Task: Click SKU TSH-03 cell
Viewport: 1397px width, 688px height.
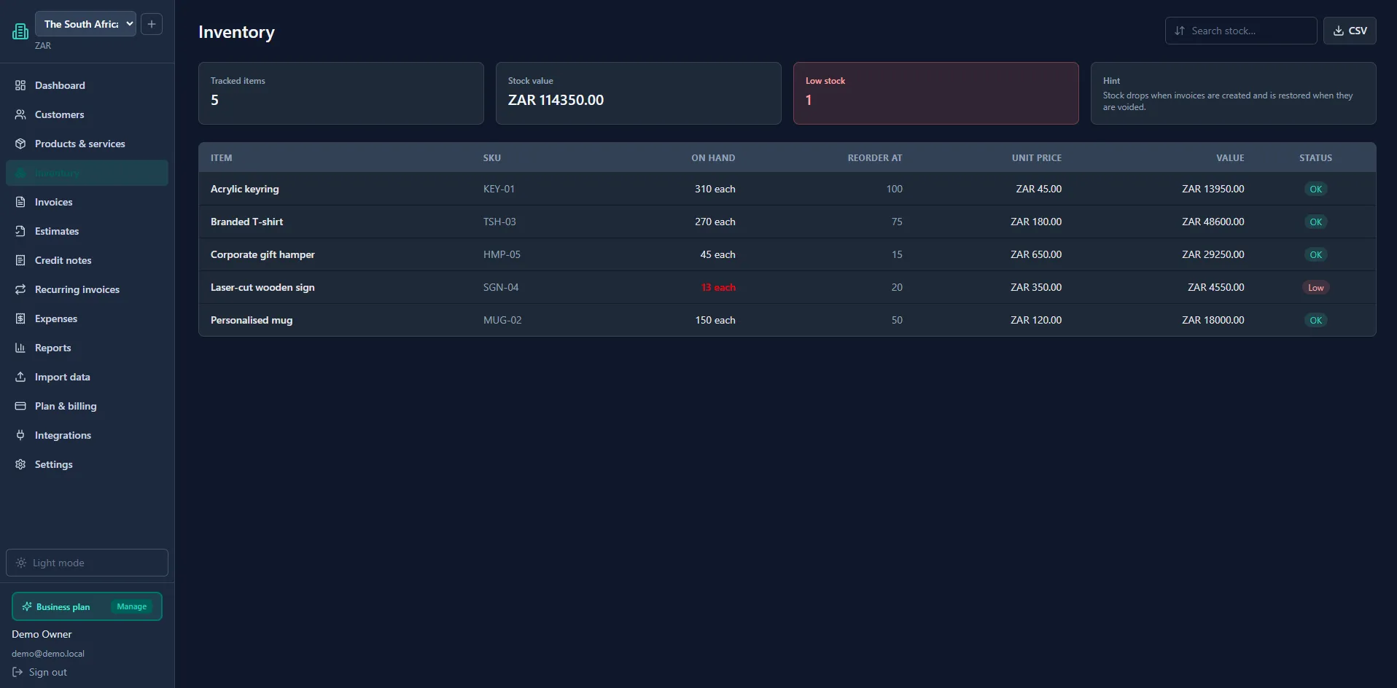Action: pos(499,222)
